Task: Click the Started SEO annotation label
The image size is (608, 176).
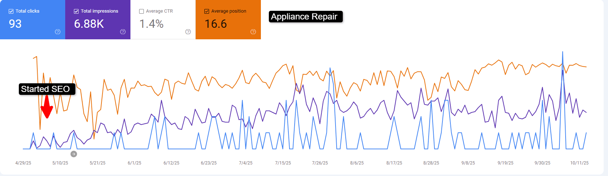Action: (46, 89)
